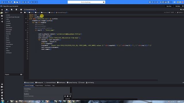Click the Users breadcrumb folder

pyautogui.click(x=31, y=13)
